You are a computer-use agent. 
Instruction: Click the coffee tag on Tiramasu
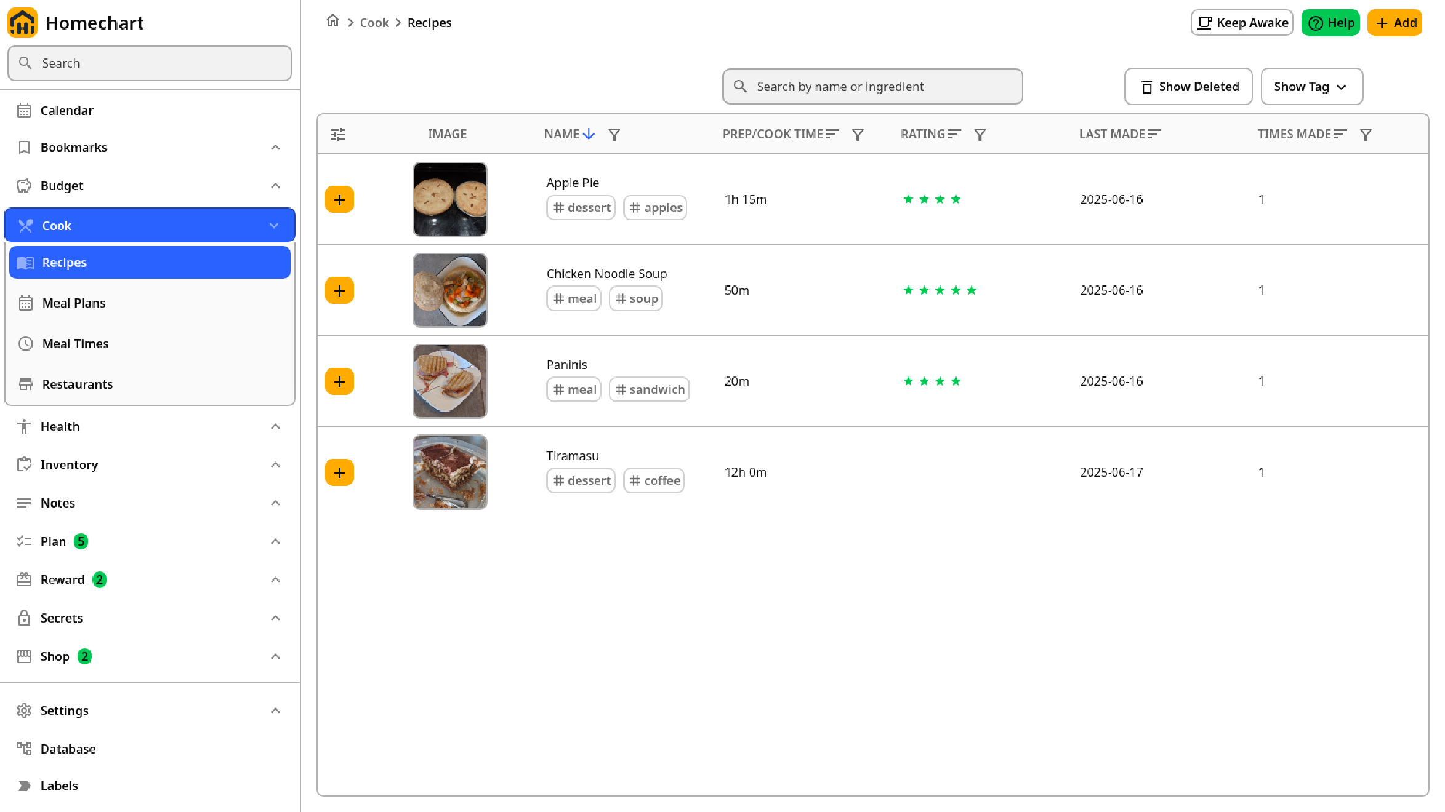point(654,480)
